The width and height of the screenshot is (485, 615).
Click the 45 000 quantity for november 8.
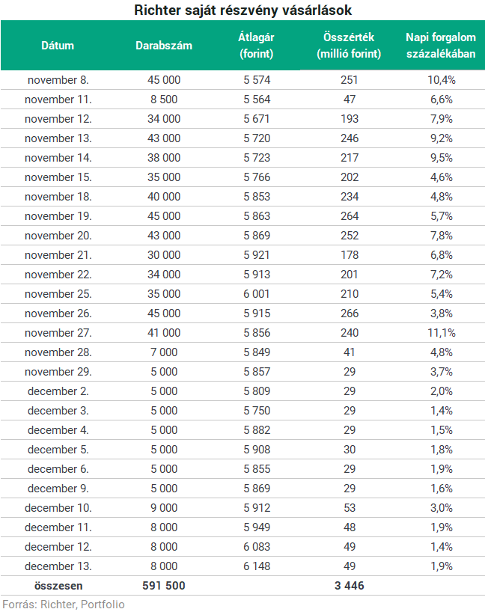164,80
